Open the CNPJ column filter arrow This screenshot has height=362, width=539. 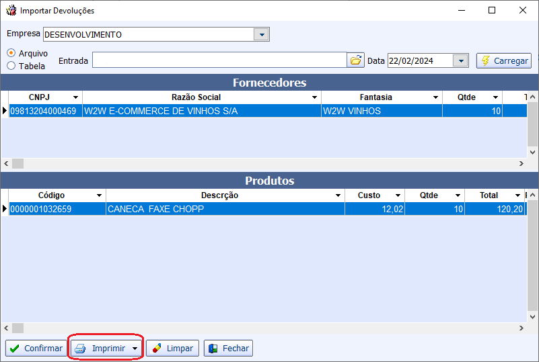[x=75, y=97]
